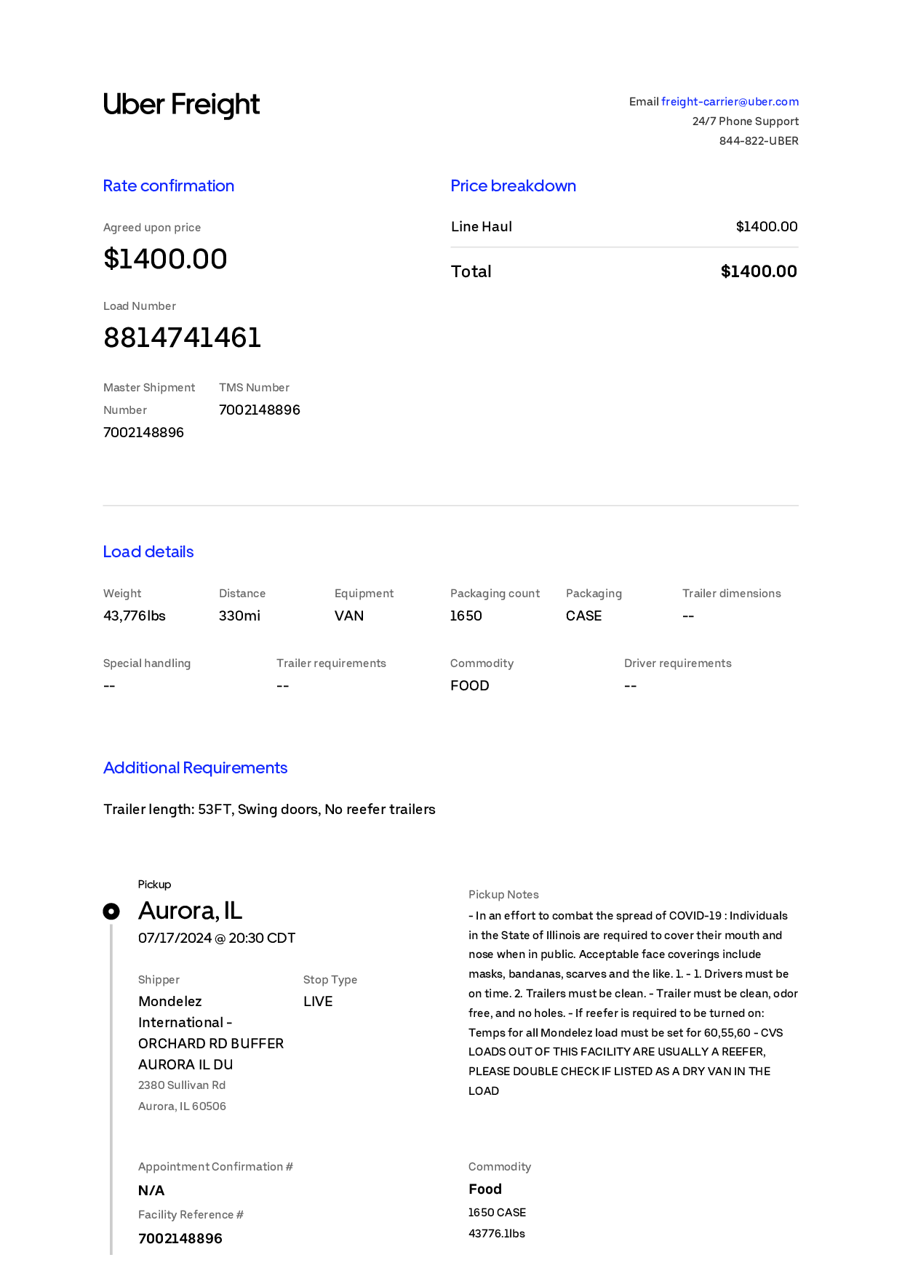Click the Stop Type value LIVE

point(318,1001)
